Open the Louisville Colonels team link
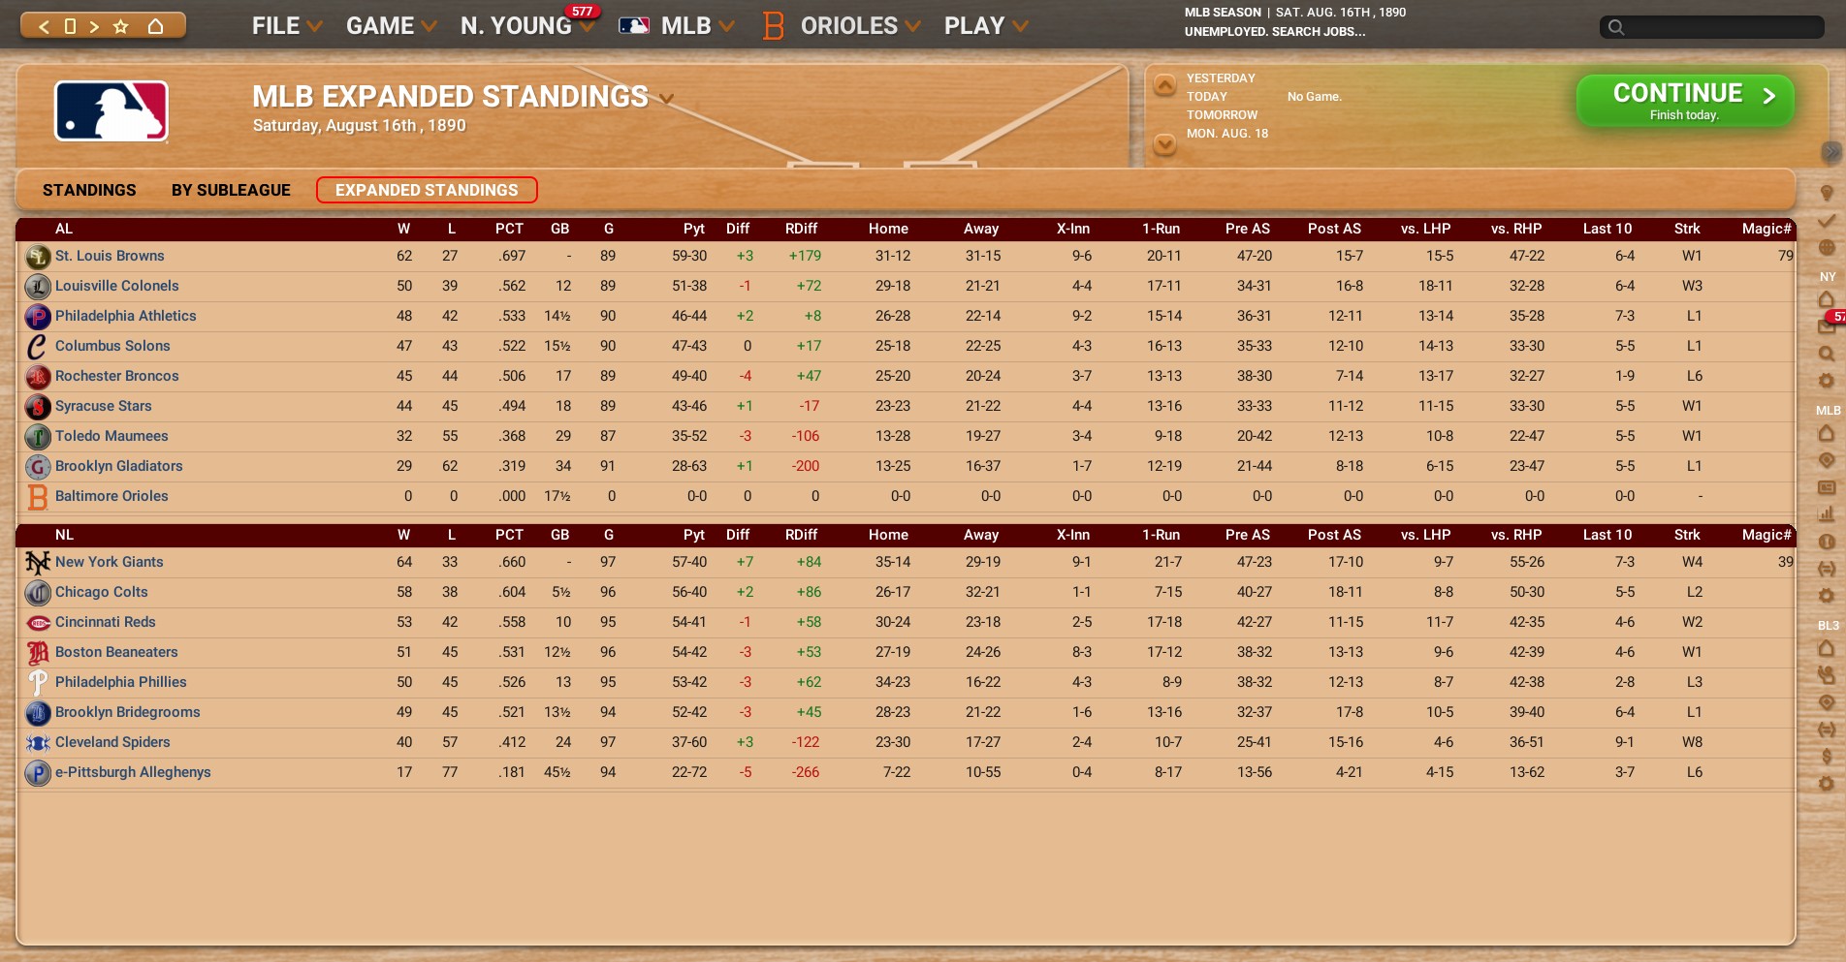 tap(116, 286)
